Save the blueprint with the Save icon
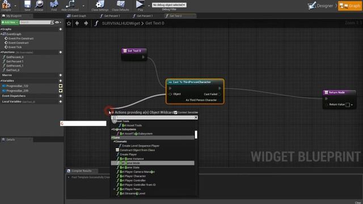 [27, 6]
